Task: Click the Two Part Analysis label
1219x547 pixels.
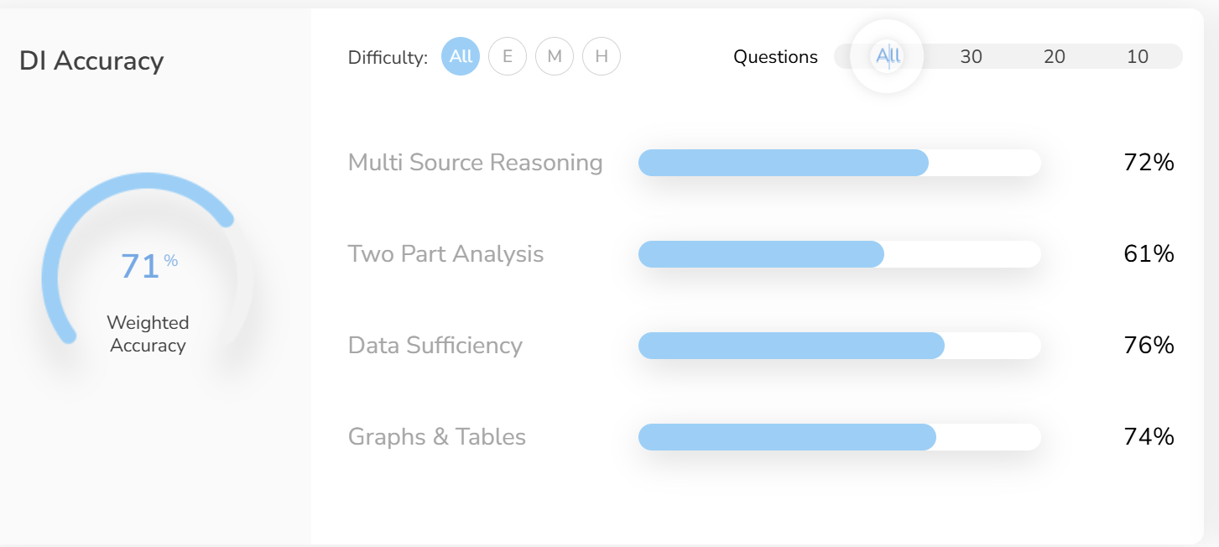Action: (445, 253)
